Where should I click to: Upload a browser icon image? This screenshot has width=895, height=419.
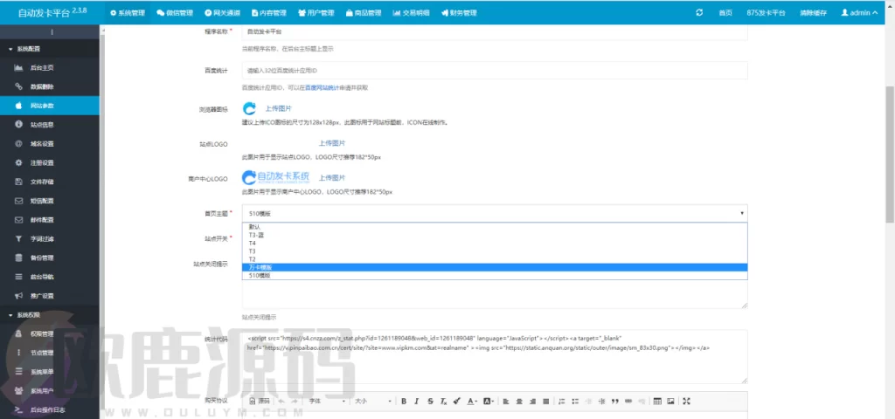coord(279,107)
